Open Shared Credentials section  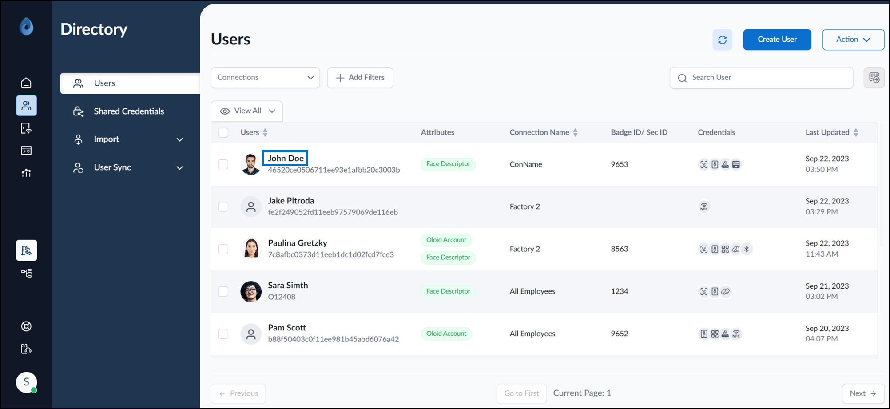128,111
